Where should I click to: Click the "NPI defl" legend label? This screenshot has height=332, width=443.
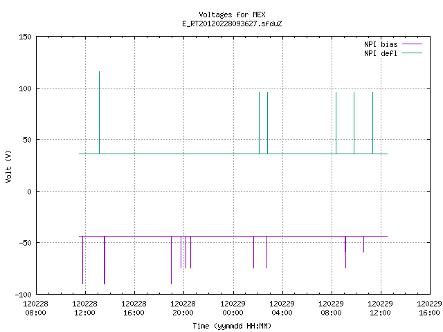tap(381, 53)
